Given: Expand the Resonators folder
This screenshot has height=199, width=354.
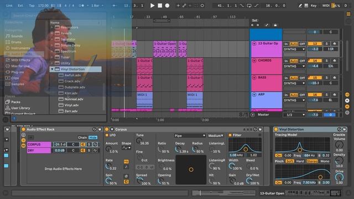Looking at the screenshot, I should pyautogui.click(x=52, y=27).
